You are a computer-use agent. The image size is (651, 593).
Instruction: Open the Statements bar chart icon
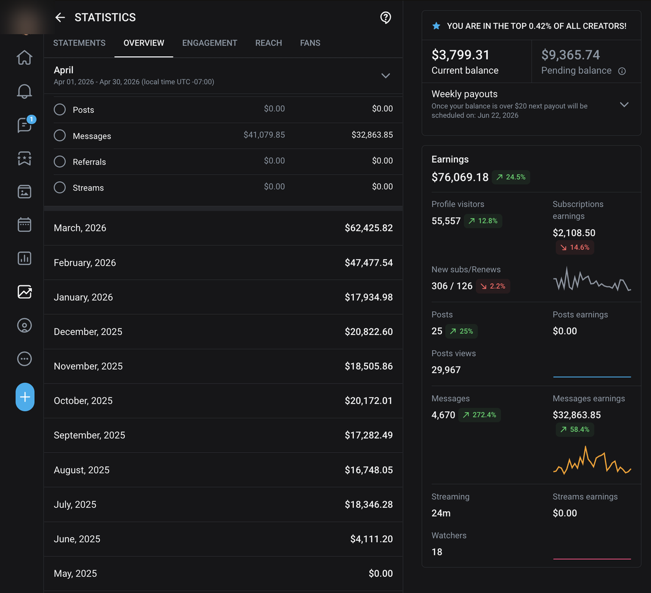(x=24, y=258)
